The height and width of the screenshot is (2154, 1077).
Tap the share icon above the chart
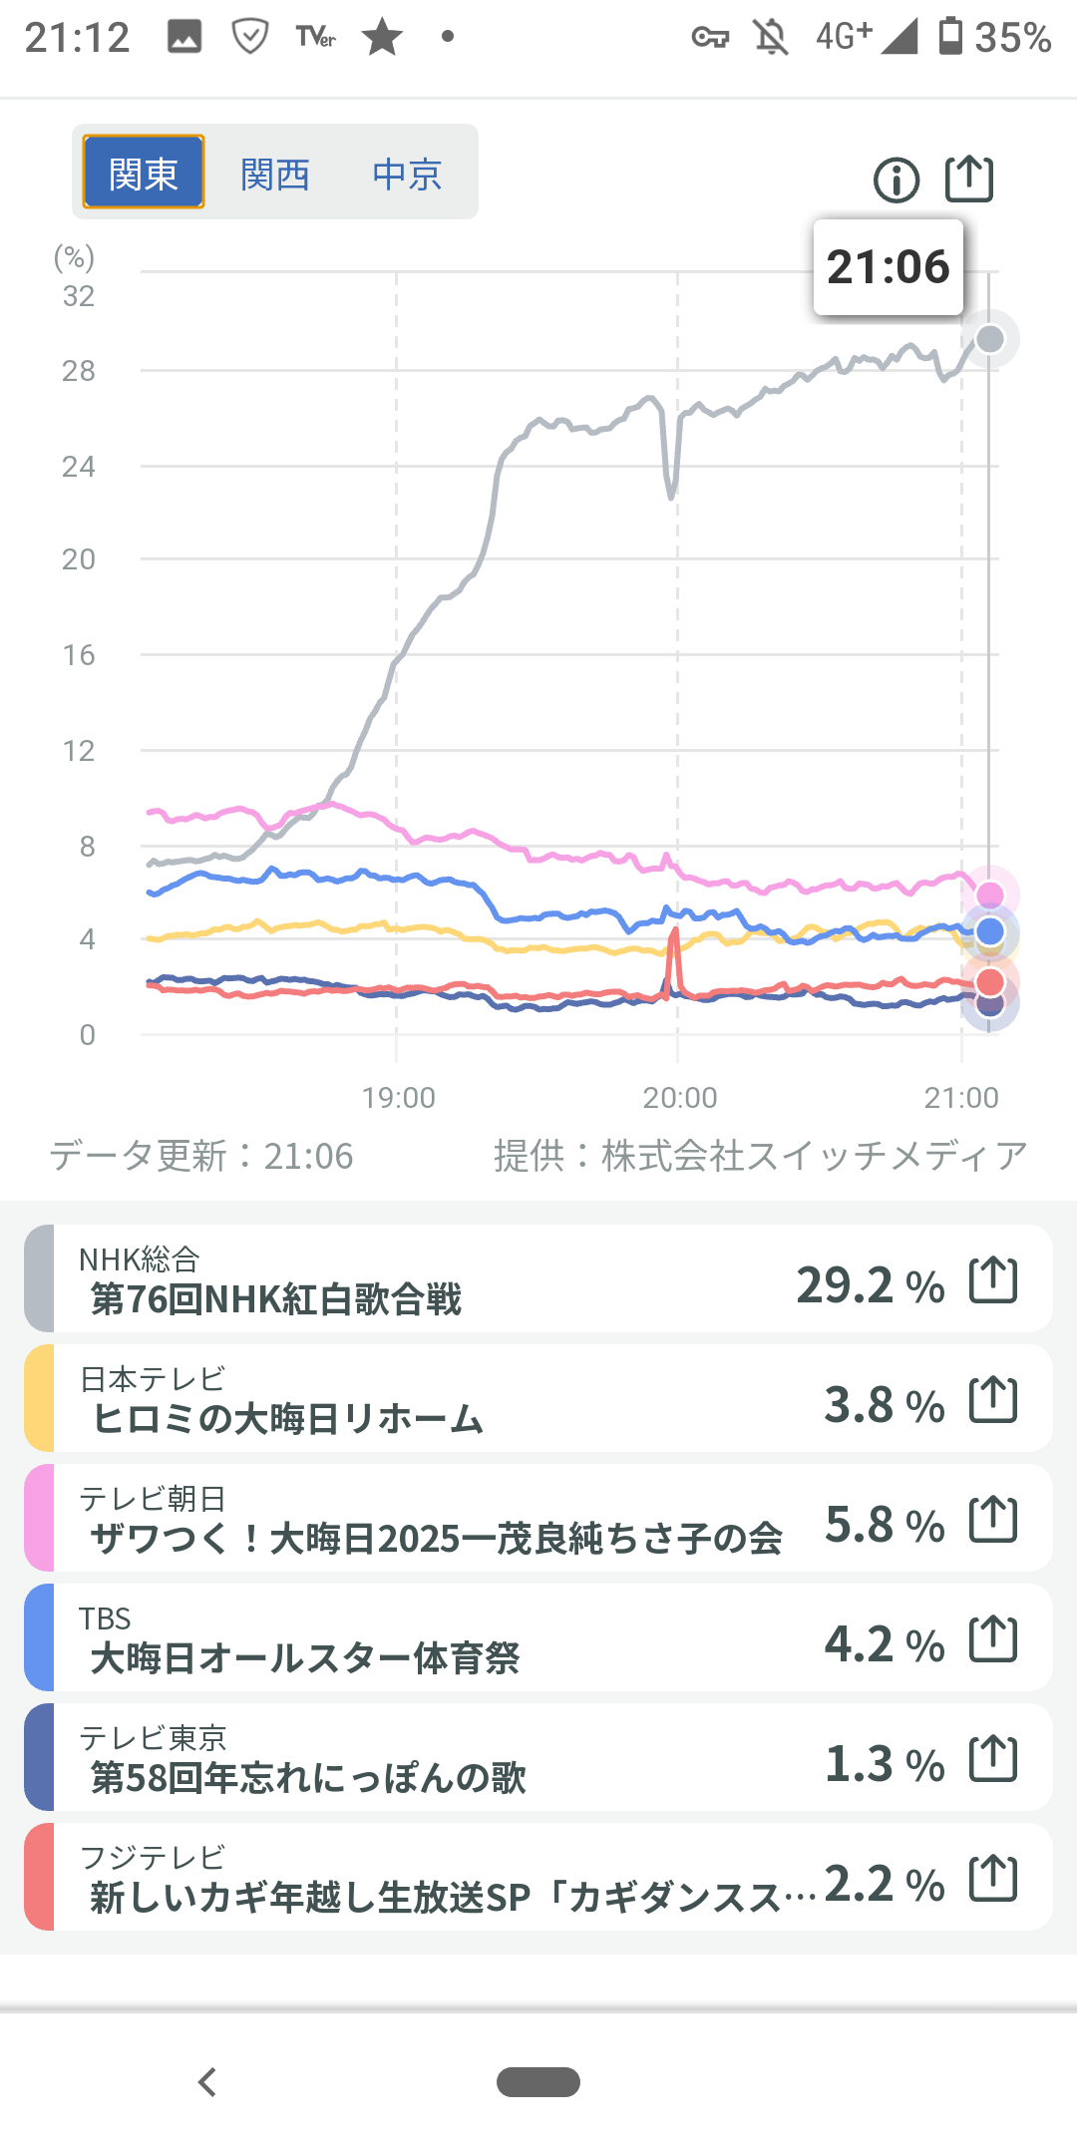click(x=968, y=179)
